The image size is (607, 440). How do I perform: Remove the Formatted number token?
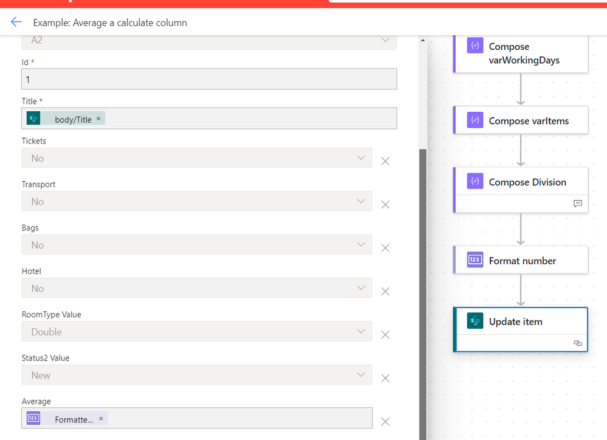pyautogui.click(x=101, y=419)
